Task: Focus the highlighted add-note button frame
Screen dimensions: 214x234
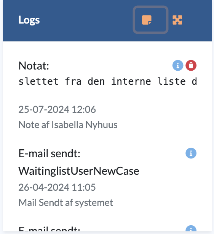Action: [x=150, y=20]
